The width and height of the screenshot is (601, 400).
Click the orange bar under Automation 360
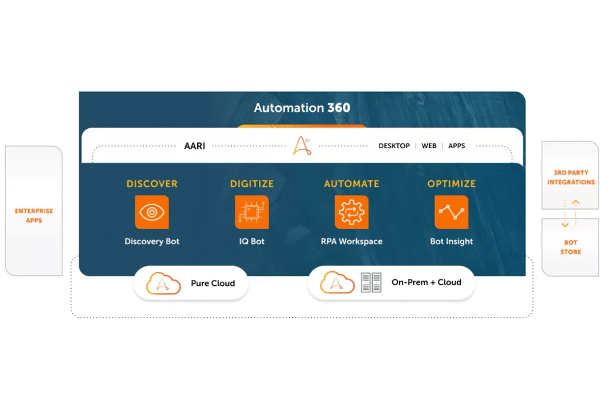tap(302, 126)
